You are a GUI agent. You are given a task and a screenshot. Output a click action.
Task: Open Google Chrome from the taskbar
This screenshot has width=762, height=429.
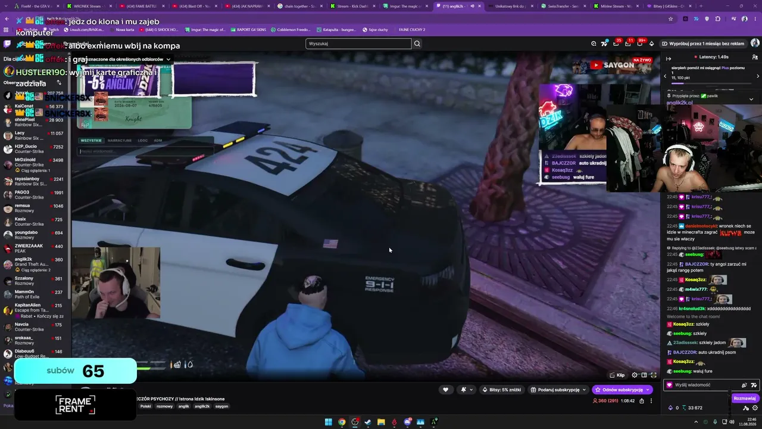coord(342,422)
